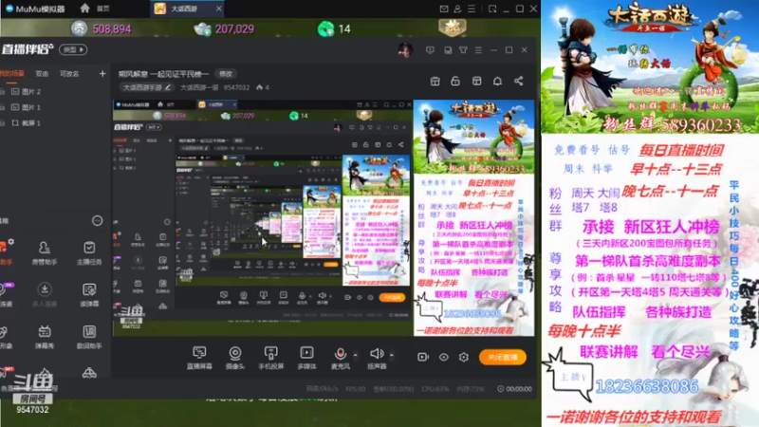The width and height of the screenshot is (759, 427).
Task: Share the live room via share icon
Action: tap(518, 81)
